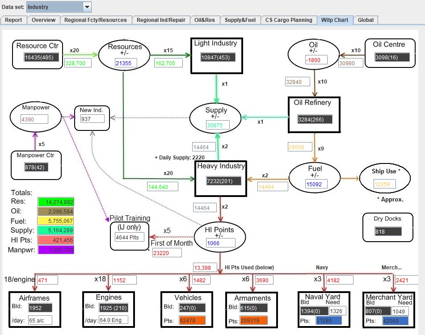
Task: Click the brown Oil total 2,098,584
Action: 56,212
